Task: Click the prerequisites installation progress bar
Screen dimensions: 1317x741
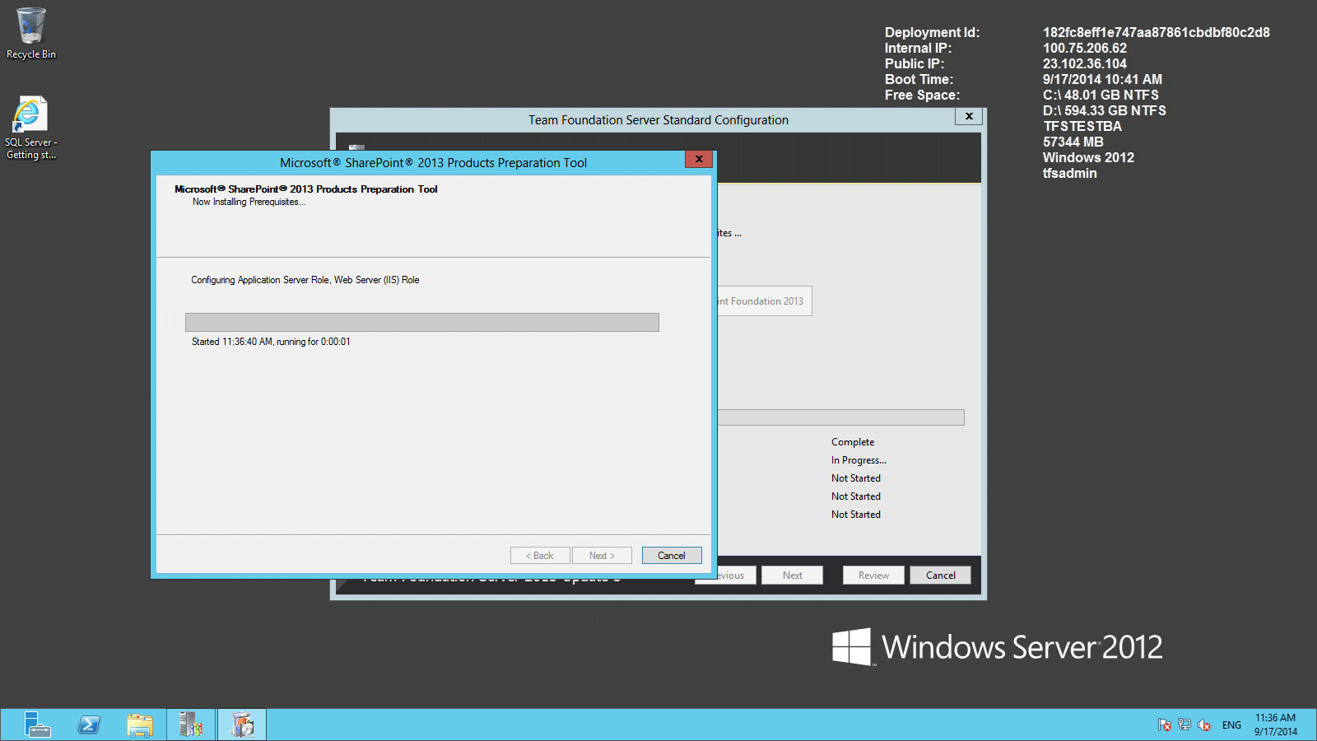Action: (422, 322)
